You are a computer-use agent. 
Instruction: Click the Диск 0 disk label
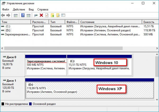pyautogui.click(x=11, y=57)
